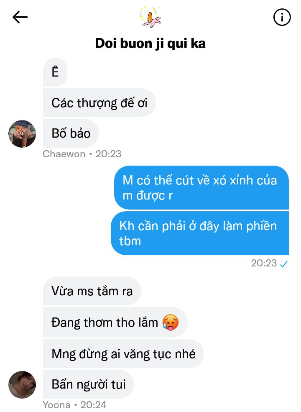Tap the message "Đang thơm tho lắm"
This screenshot has height=412, width=301.
(x=115, y=322)
